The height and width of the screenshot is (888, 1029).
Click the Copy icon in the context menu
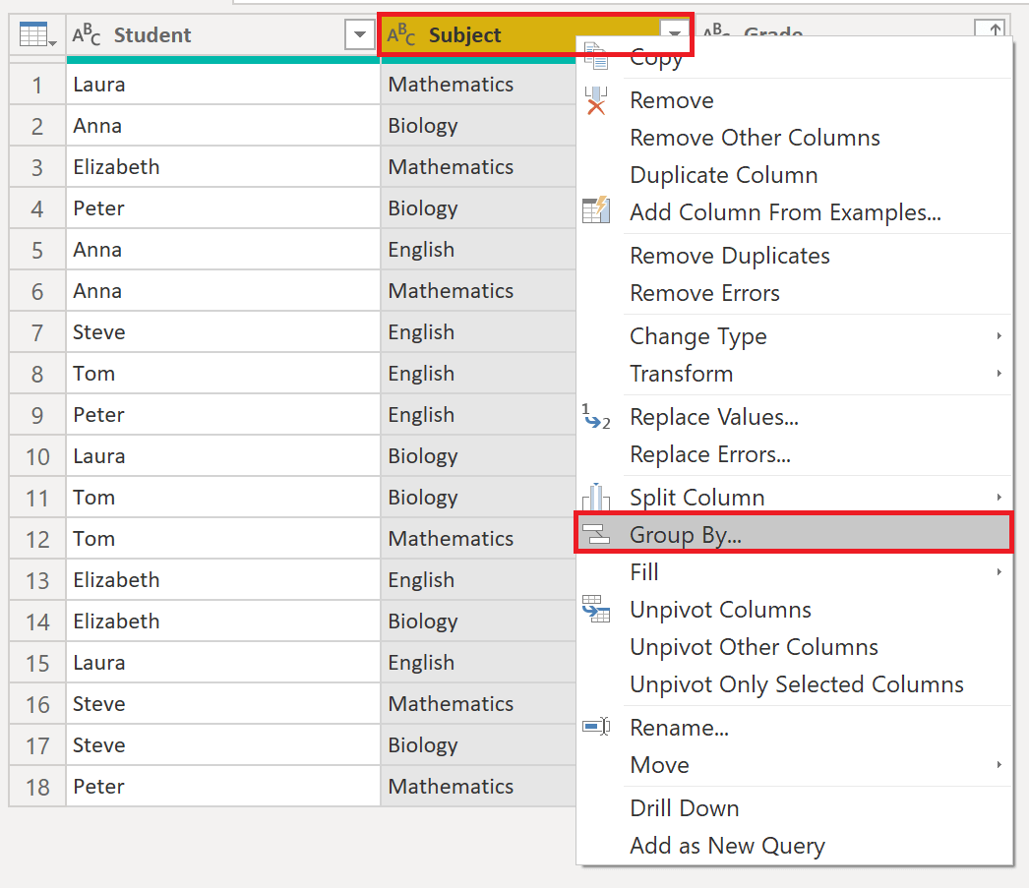[x=596, y=57]
